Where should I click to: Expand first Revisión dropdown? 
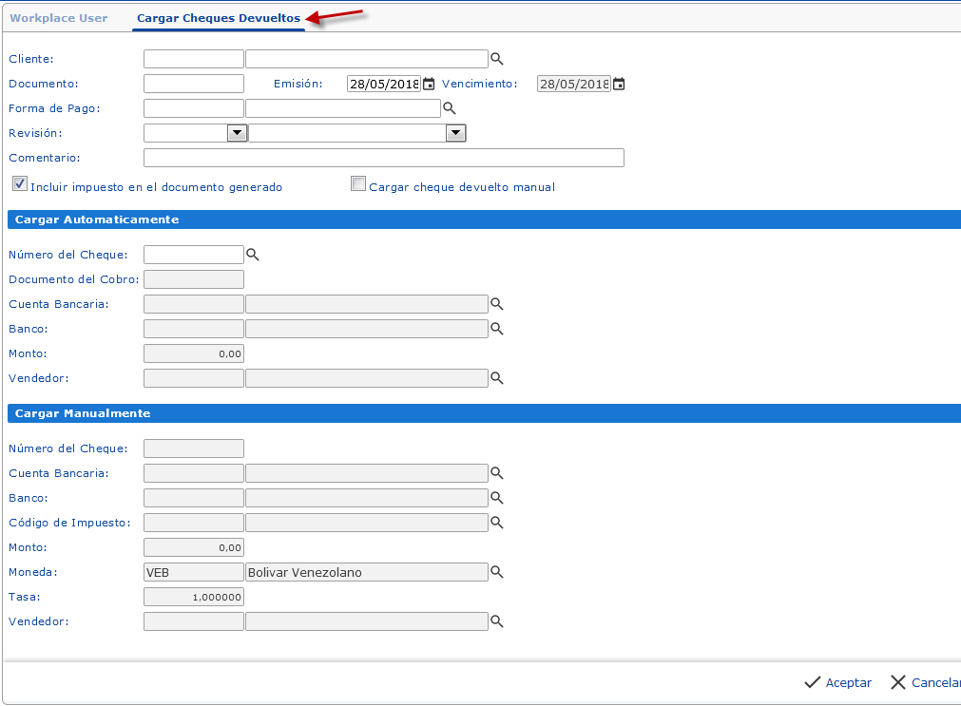click(237, 133)
